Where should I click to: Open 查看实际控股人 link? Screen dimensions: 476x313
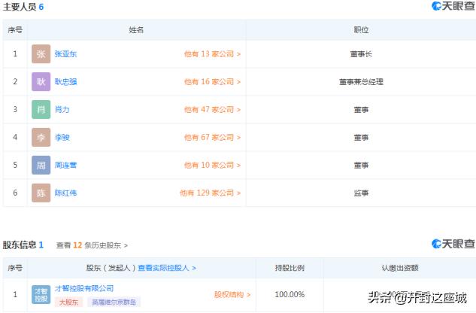point(167,268)
